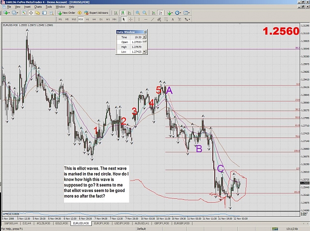
Task: Open the Help menu
Action: 71,7
